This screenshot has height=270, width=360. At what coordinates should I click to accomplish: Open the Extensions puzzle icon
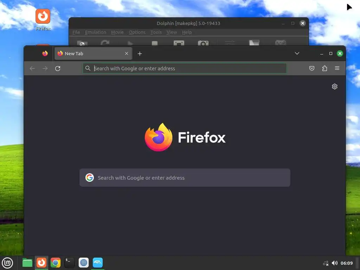[324, 68]
